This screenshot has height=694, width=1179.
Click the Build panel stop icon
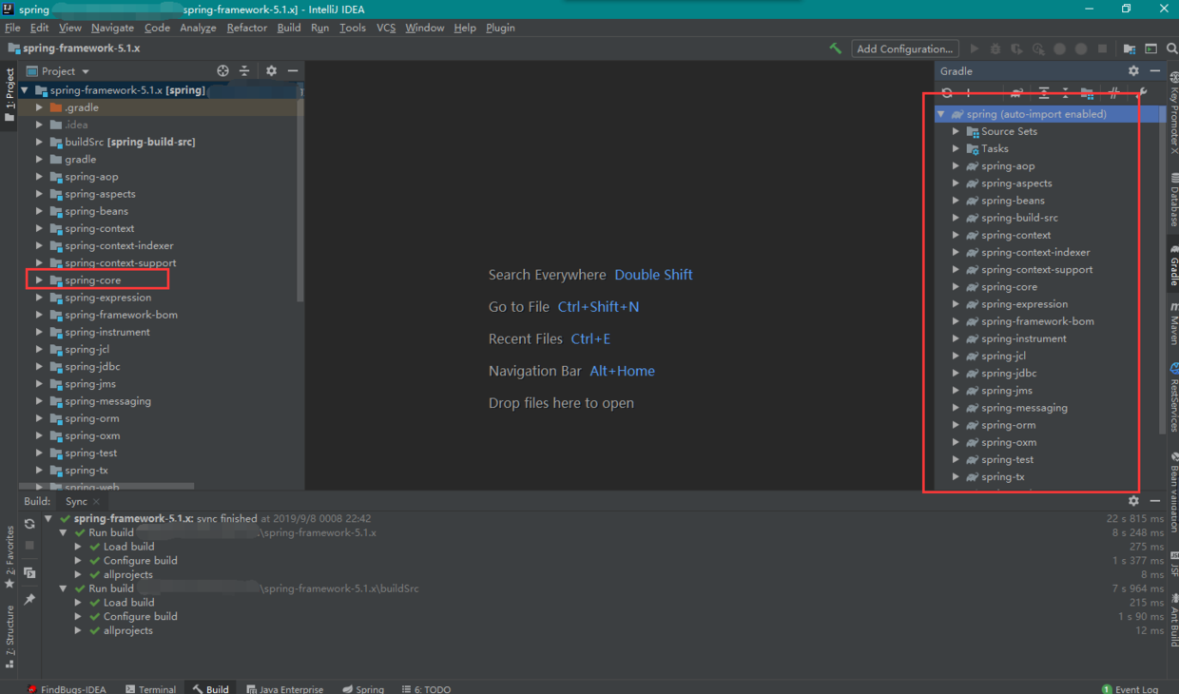[x=29, y=546]
